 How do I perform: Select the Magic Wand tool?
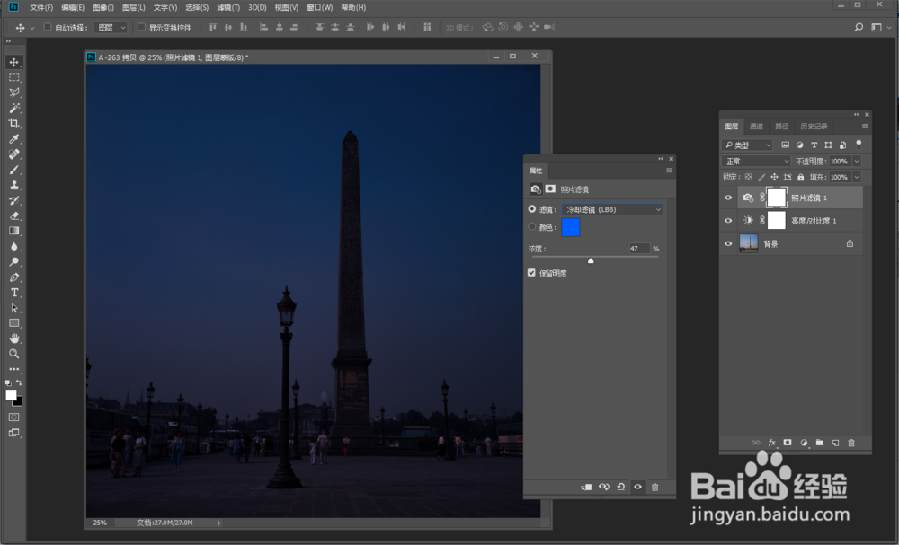14,109
